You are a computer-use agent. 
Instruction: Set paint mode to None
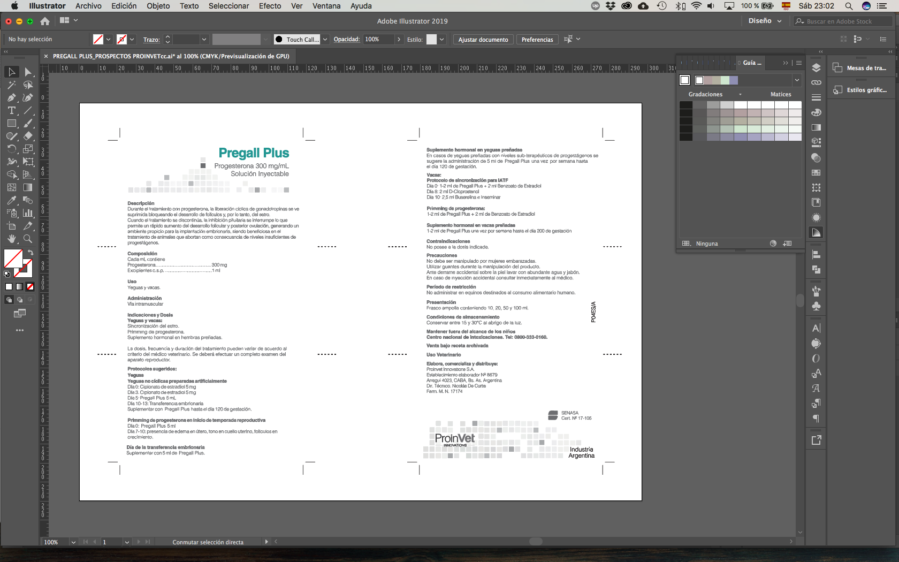[30, 287]
